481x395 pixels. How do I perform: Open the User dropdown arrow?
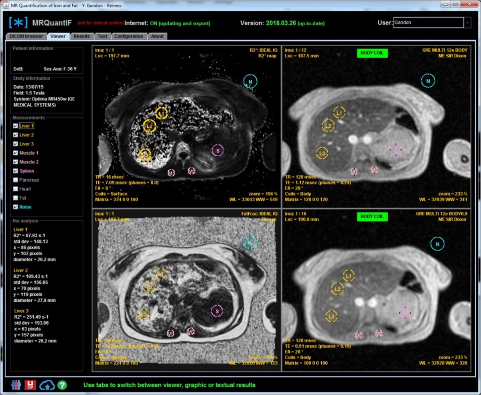point(467,23)
